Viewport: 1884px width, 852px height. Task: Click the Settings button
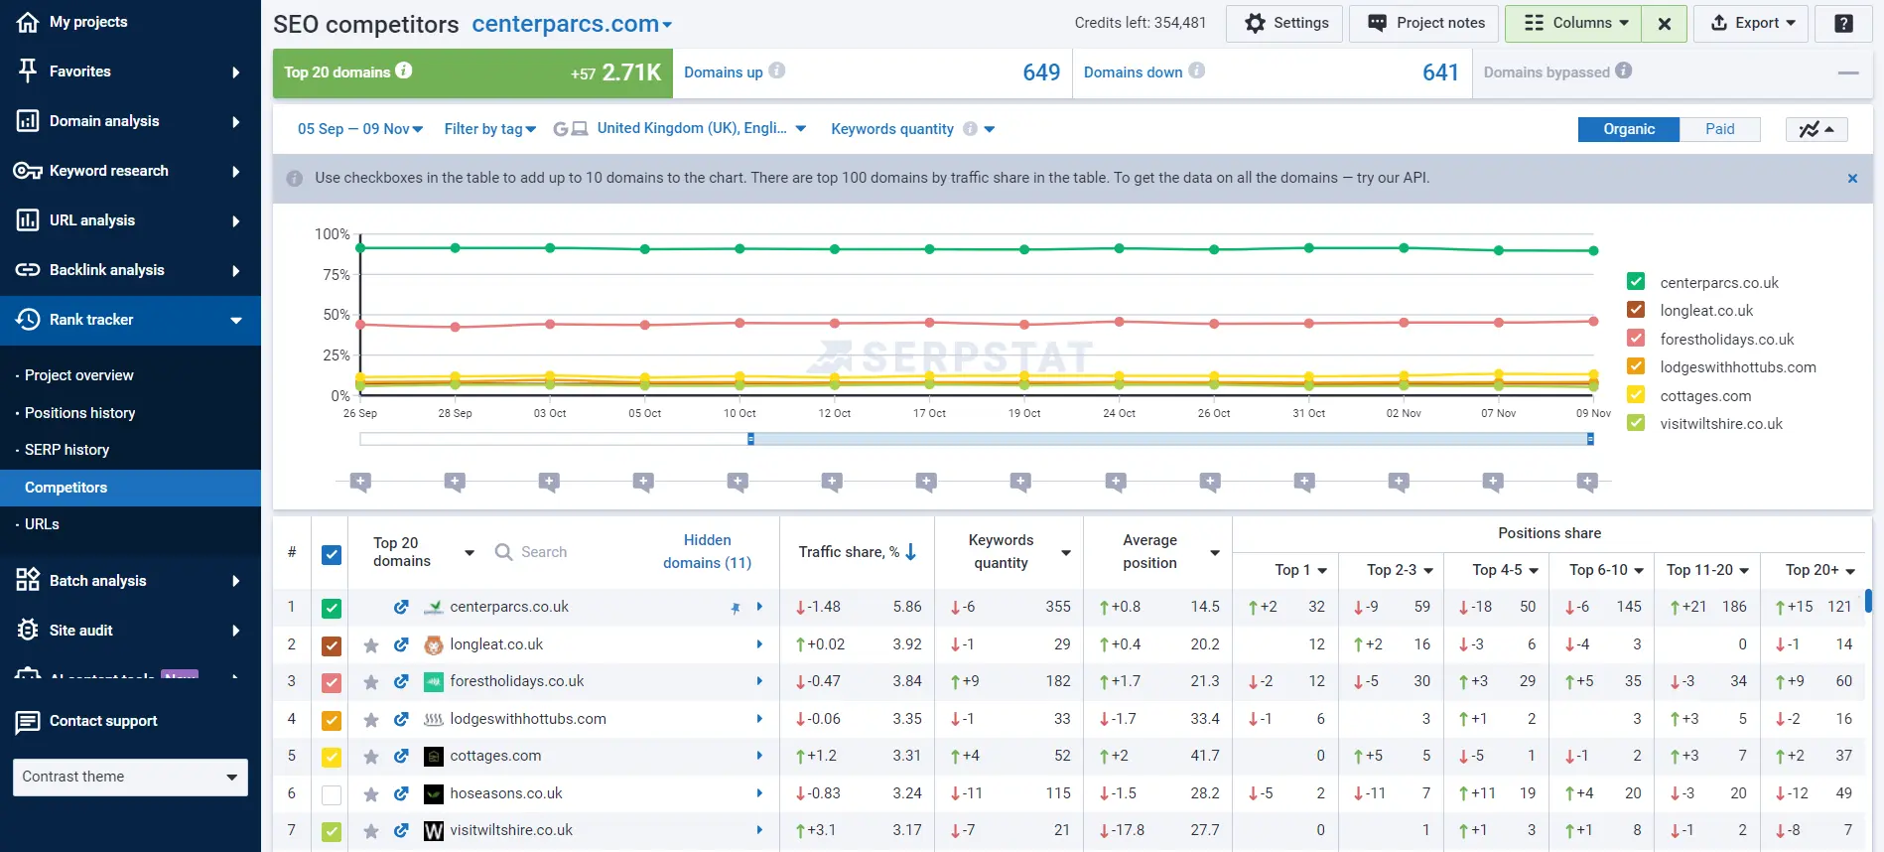click(x=1284, y=23)
